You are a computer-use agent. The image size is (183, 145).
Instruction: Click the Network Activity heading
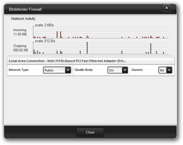coord(23,19)
